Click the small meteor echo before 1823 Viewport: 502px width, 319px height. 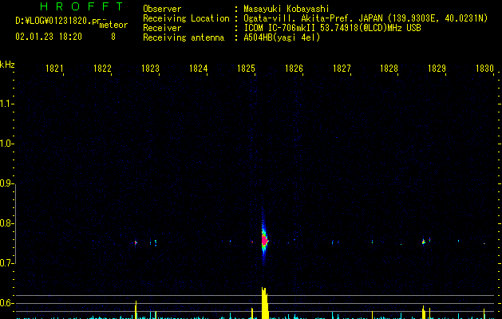[x=136, y=243]
